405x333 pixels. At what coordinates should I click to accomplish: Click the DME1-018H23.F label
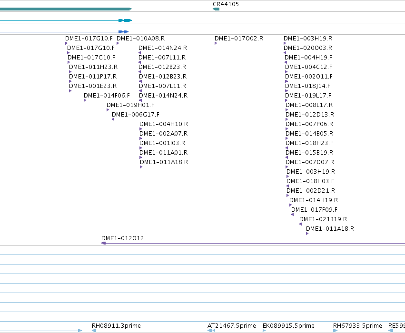[x=309, y=143]
